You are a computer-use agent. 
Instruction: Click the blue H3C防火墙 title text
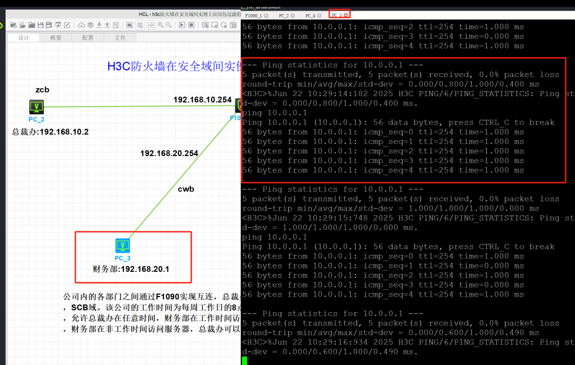point(174,66)
